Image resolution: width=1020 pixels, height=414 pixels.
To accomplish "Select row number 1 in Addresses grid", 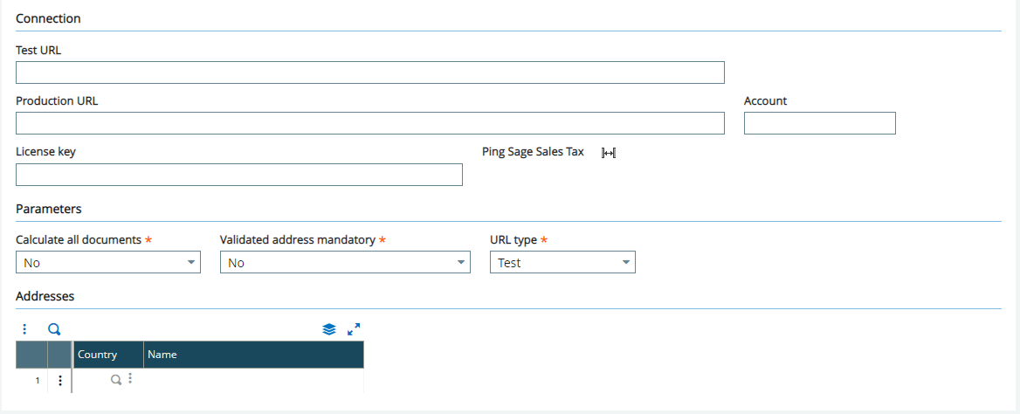I will coord(31,380).
